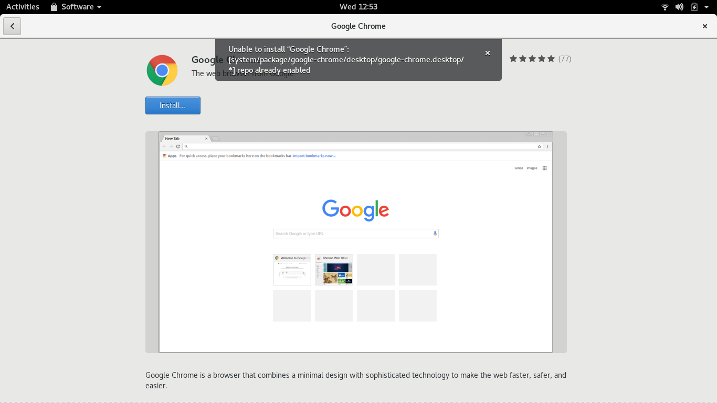The width and height of the screenshot is (717, 403).
Task: Click the Wi-Fi status icon
Action: [x=665, y=7]
